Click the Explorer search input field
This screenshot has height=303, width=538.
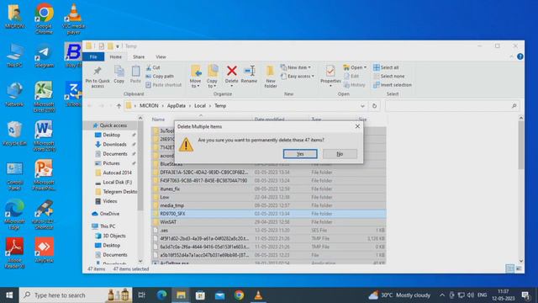point(451,106)
